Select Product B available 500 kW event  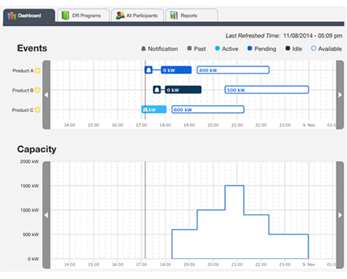[266, 90]
